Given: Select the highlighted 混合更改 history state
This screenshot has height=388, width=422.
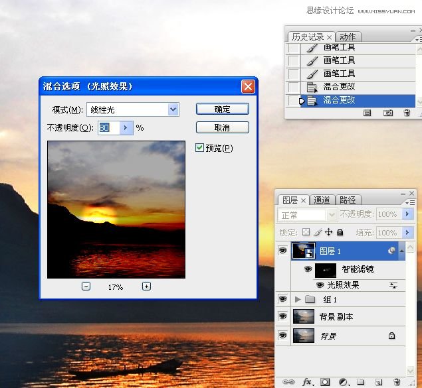Looking at the screenshot, I should 358,100.
